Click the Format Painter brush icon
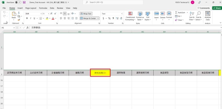Screen dimensions: 222x109 point(19,20)
